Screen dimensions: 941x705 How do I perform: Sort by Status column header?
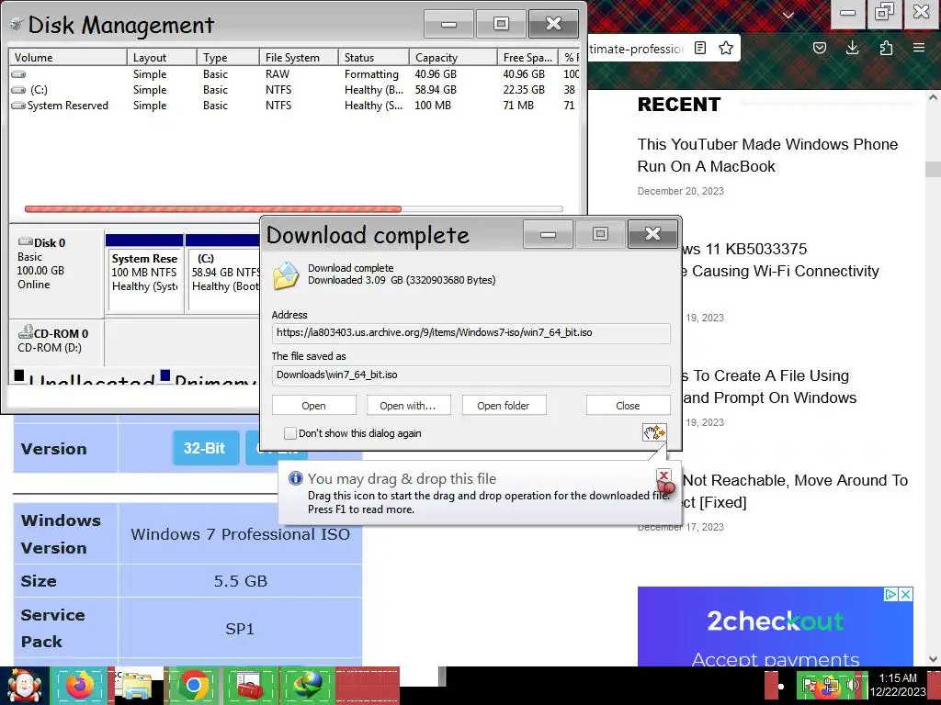(x=374, y=58)
